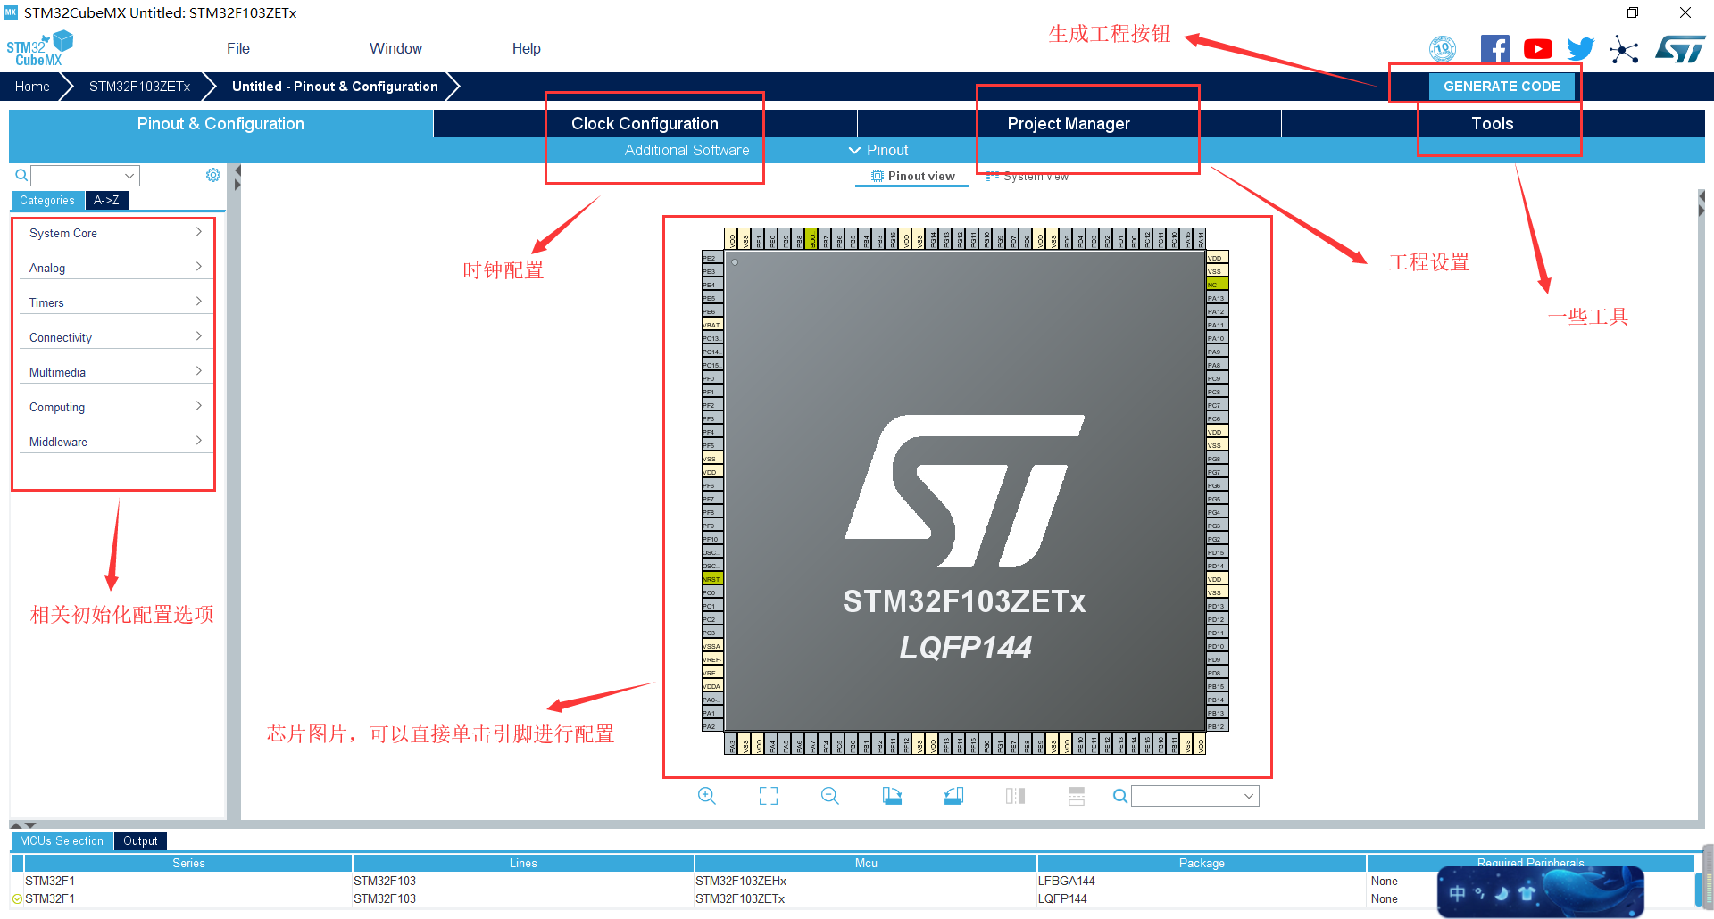Select the PA13 pin on the chip
Screen dimensions: 1714x919
click(x=1218, y=298)
